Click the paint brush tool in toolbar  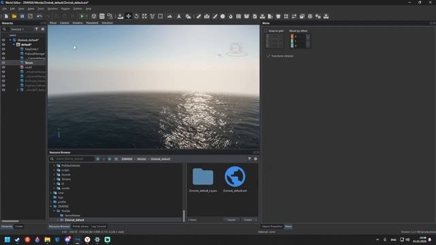point(215,16)
